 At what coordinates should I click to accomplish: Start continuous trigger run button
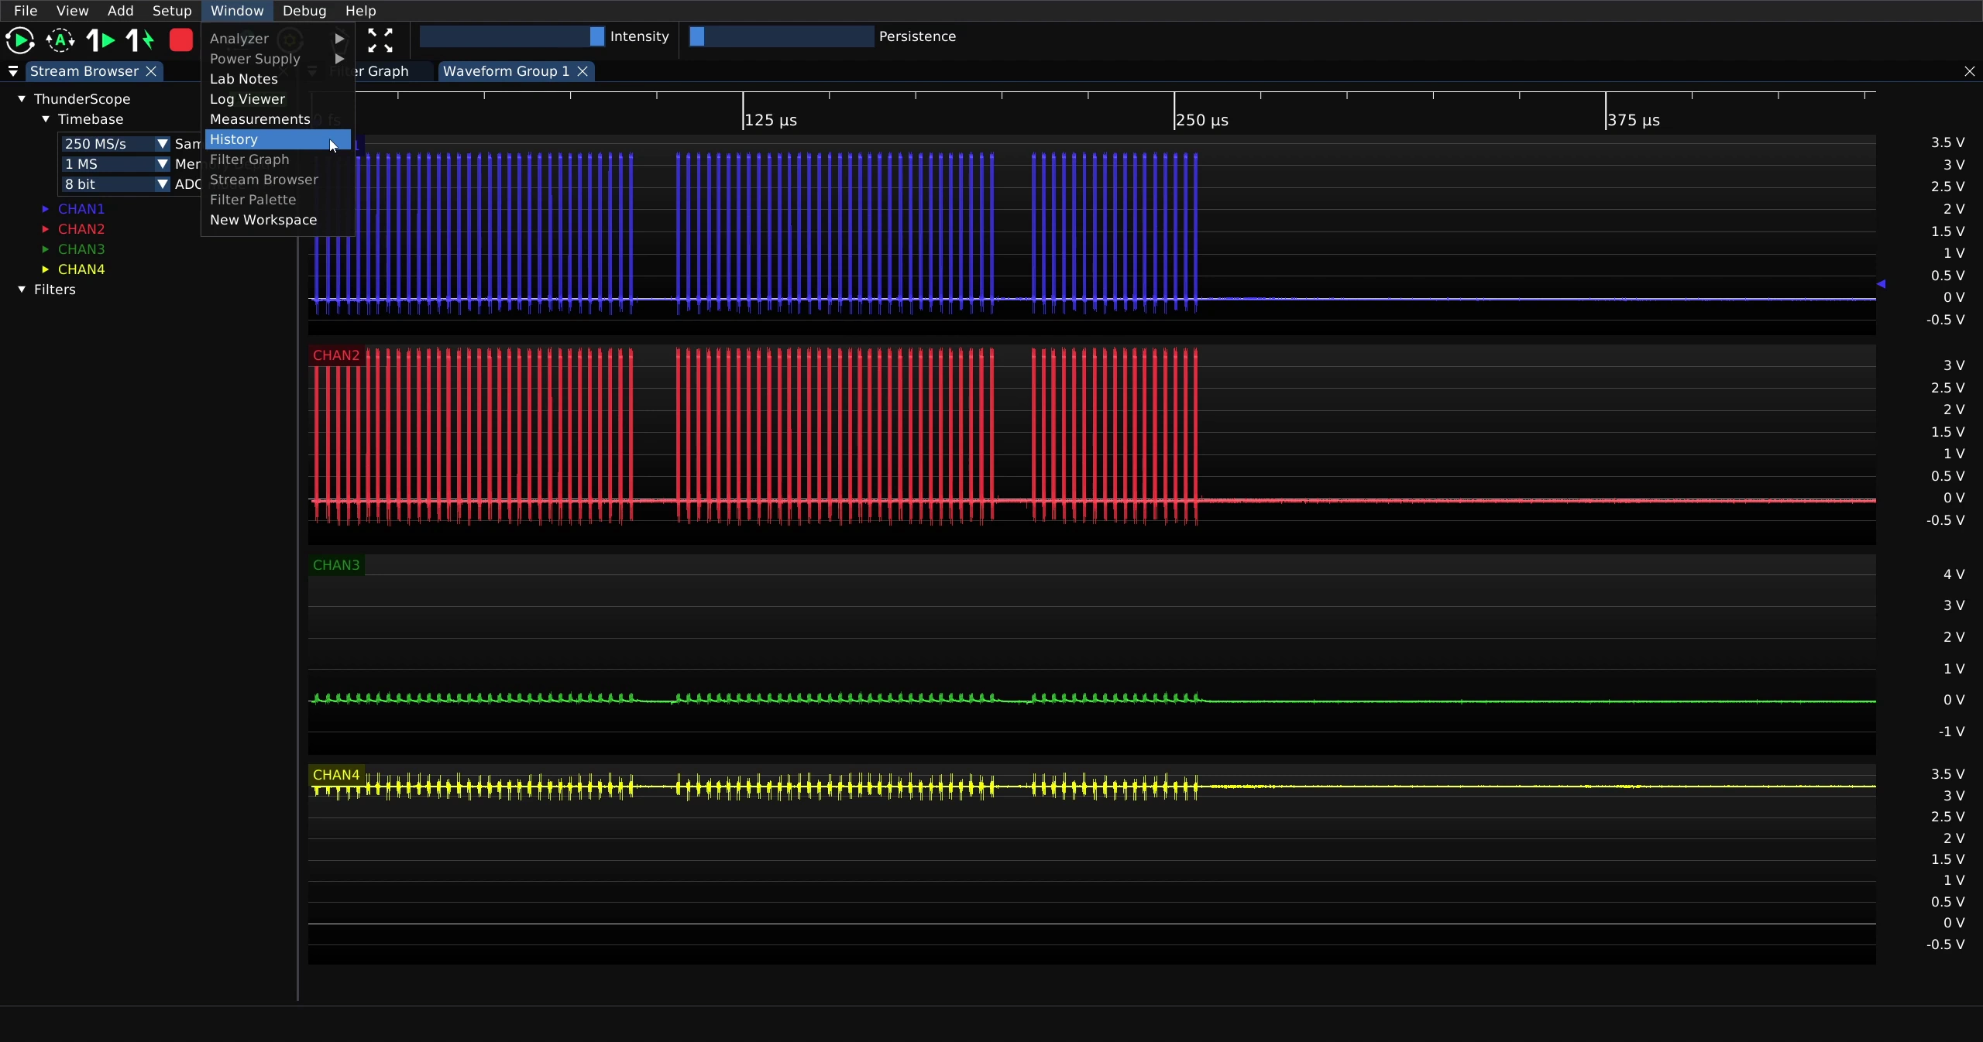[x=19, y=39]
